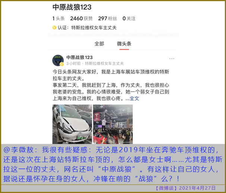
Task: View the 0 关注 following list
Action: click(129, 19)
